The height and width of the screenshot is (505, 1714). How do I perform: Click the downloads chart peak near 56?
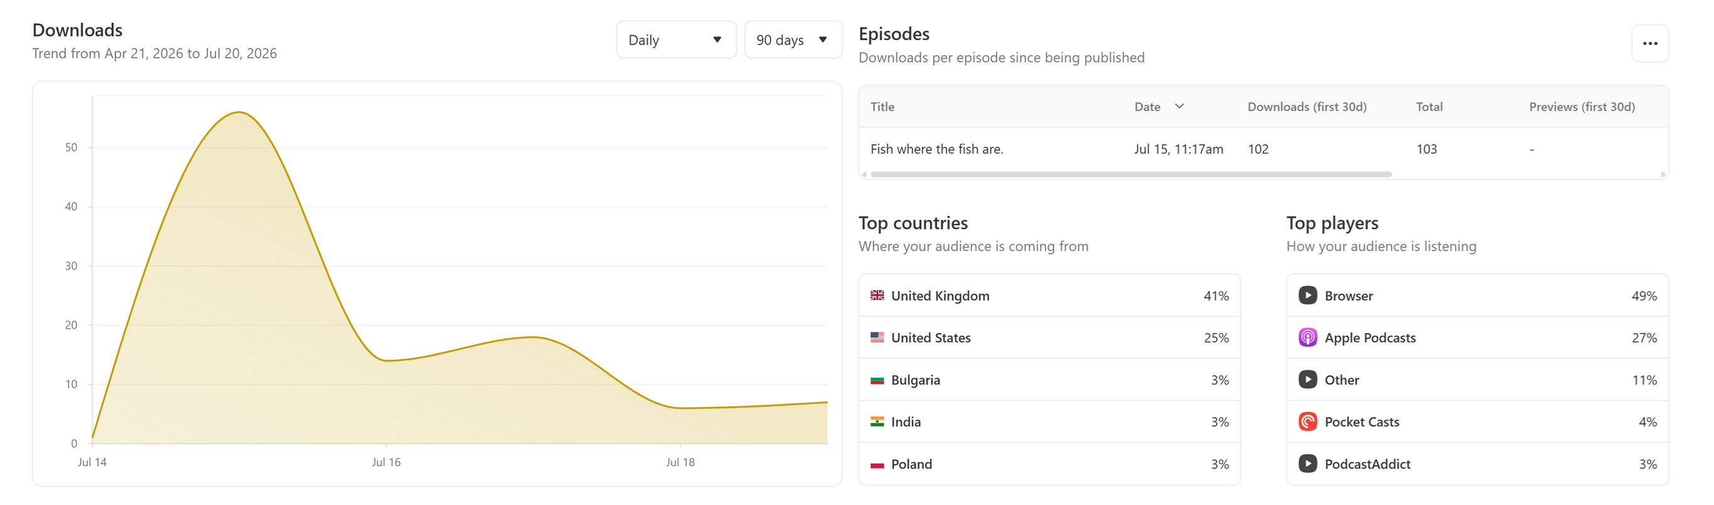point(239,112)
